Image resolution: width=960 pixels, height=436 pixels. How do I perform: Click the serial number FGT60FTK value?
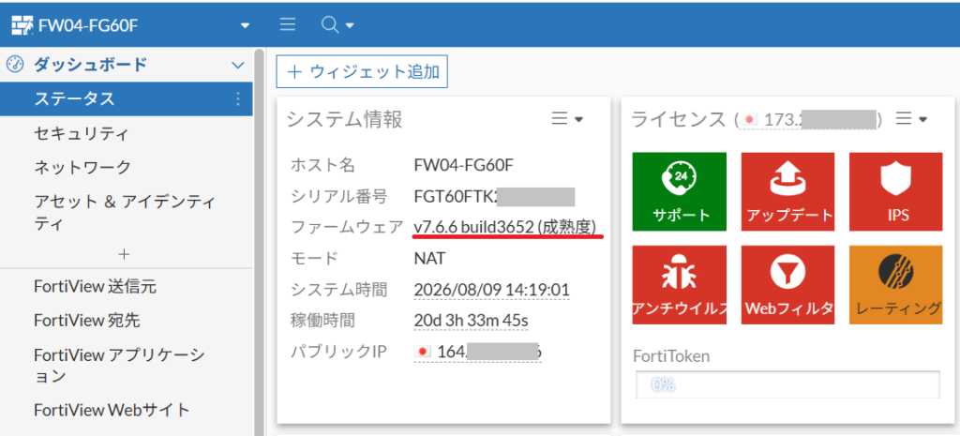pos(495,197)
